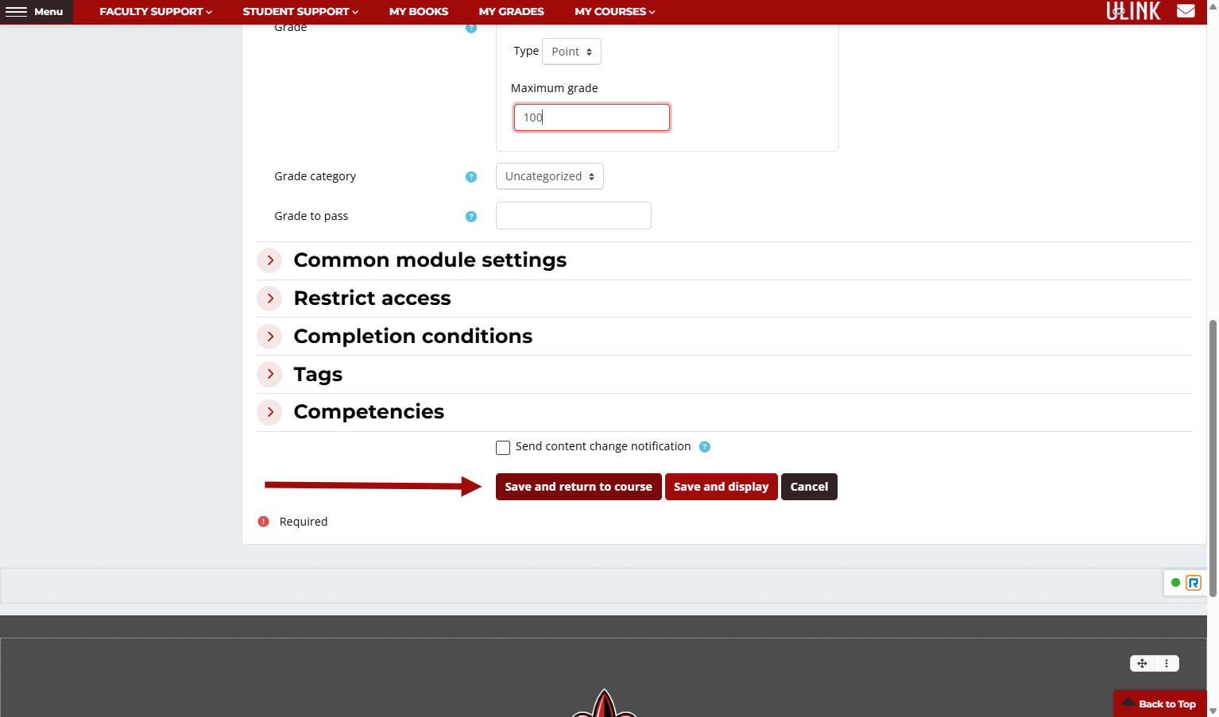Click the Grade to pass input field
This screenshot has height=717, width=1219.
[x=574, y=216]
